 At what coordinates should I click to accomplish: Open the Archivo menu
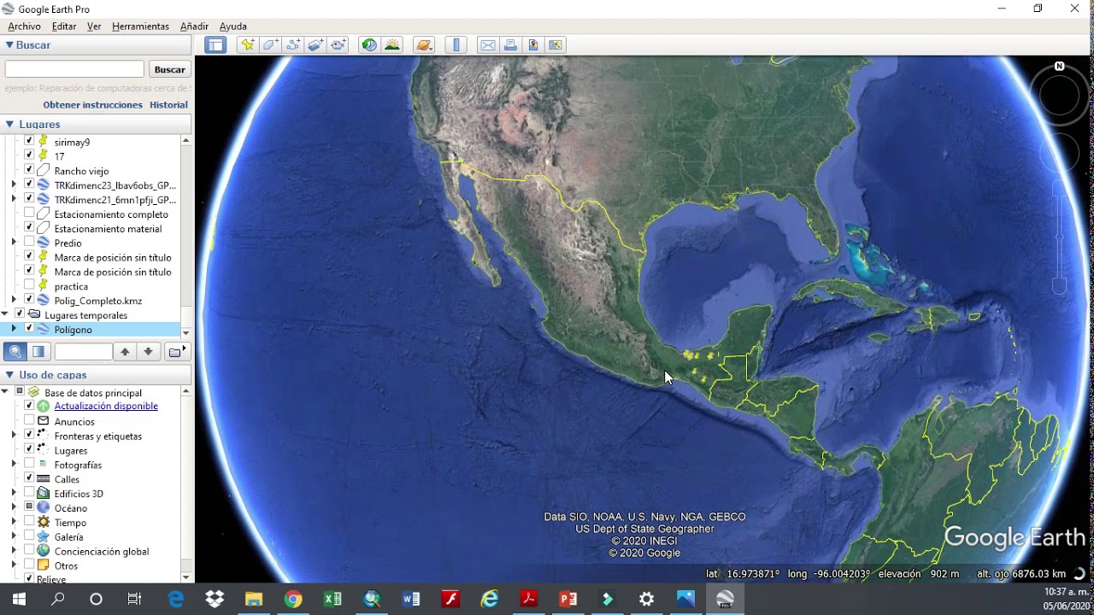tap(24, 26)
